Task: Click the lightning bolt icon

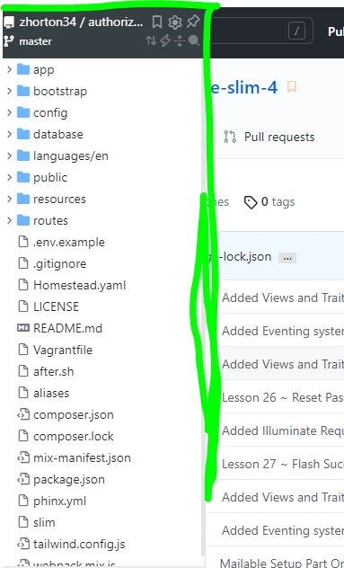Action: point(165,41)
